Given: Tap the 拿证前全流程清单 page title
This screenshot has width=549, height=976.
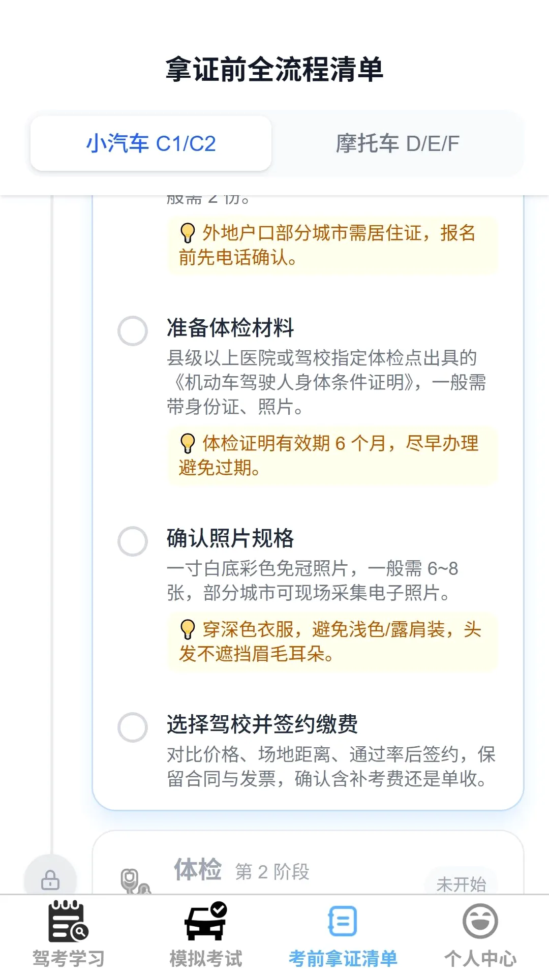Looking at the screenshot, I should [x=274, y=70].
